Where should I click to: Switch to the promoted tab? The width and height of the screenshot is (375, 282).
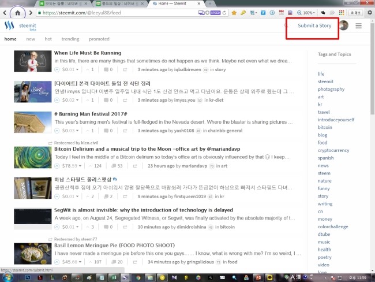point(99,39)
